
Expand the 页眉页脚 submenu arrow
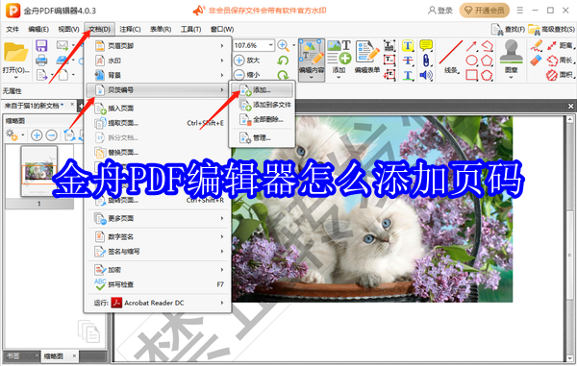[222, 46]
